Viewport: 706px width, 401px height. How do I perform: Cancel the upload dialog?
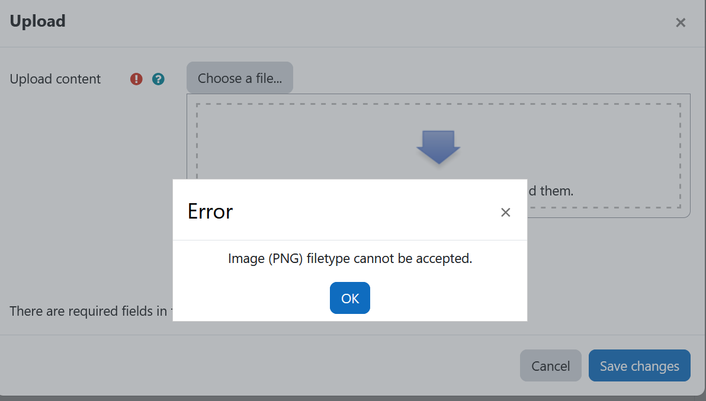[x=551, y=365]
